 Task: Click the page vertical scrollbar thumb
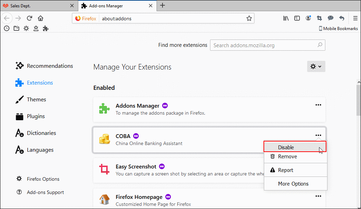tap(359, 100)
